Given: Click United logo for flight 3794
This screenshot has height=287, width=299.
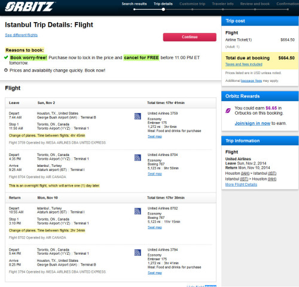Looking at the screenshot, I should pos(138,252).
